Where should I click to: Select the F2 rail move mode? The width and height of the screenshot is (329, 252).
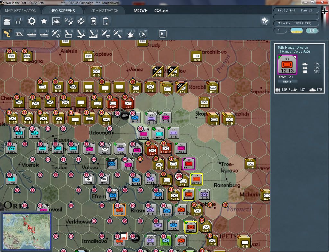(20, 34)
